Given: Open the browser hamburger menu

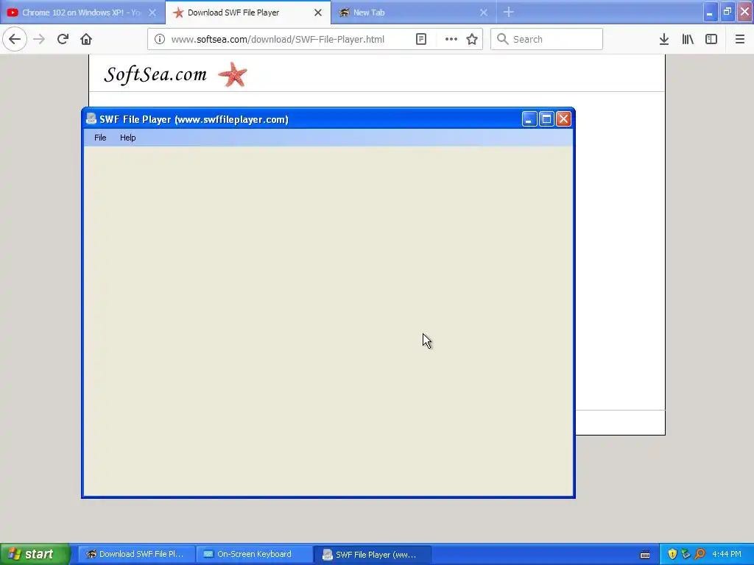Looking at the screenshot, I should coord(740,39).
